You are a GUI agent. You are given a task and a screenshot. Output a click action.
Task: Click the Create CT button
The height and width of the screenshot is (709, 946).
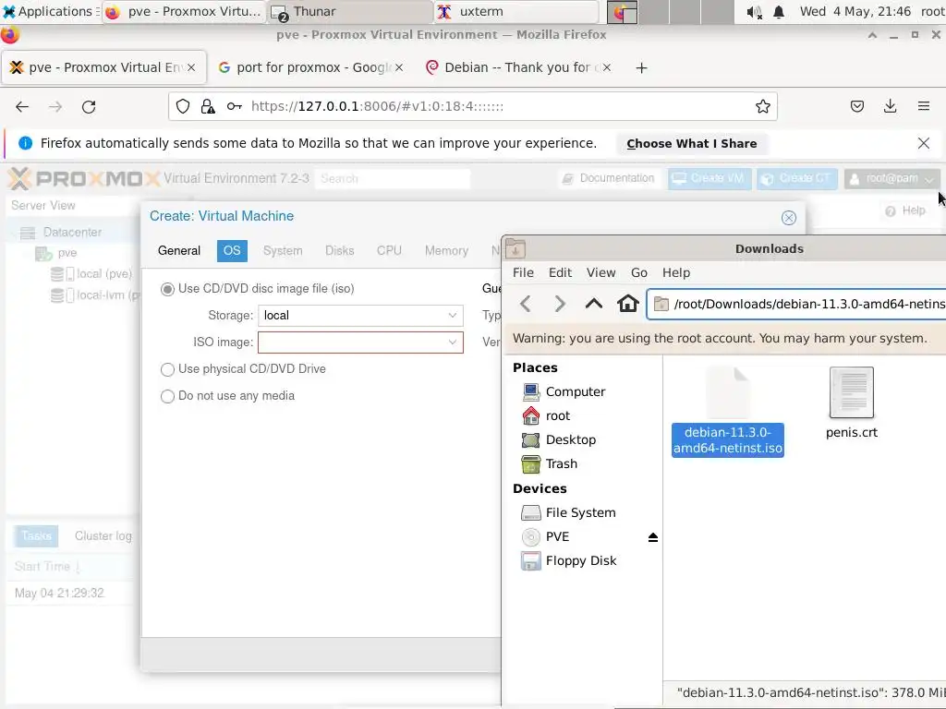point(797,178)
